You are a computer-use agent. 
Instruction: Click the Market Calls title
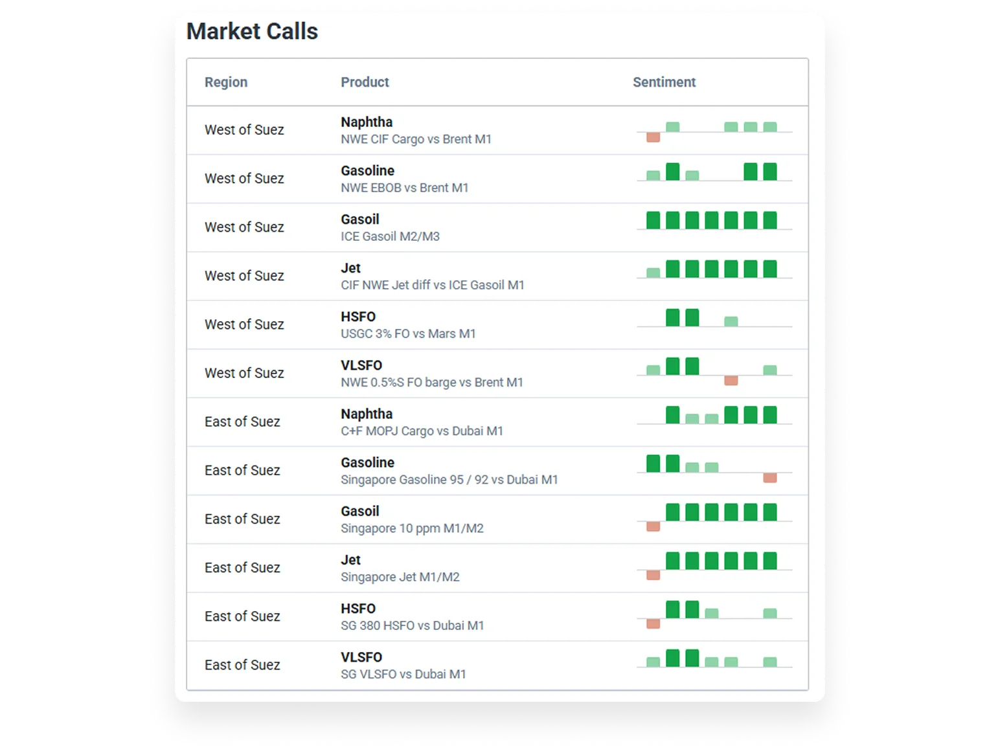252,31
